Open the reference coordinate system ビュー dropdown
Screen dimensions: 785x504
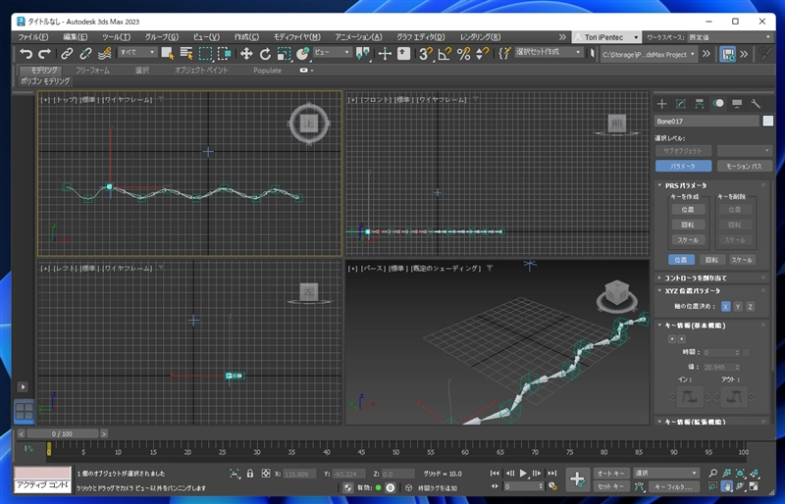pyautogui.click(x=332, y=52)
